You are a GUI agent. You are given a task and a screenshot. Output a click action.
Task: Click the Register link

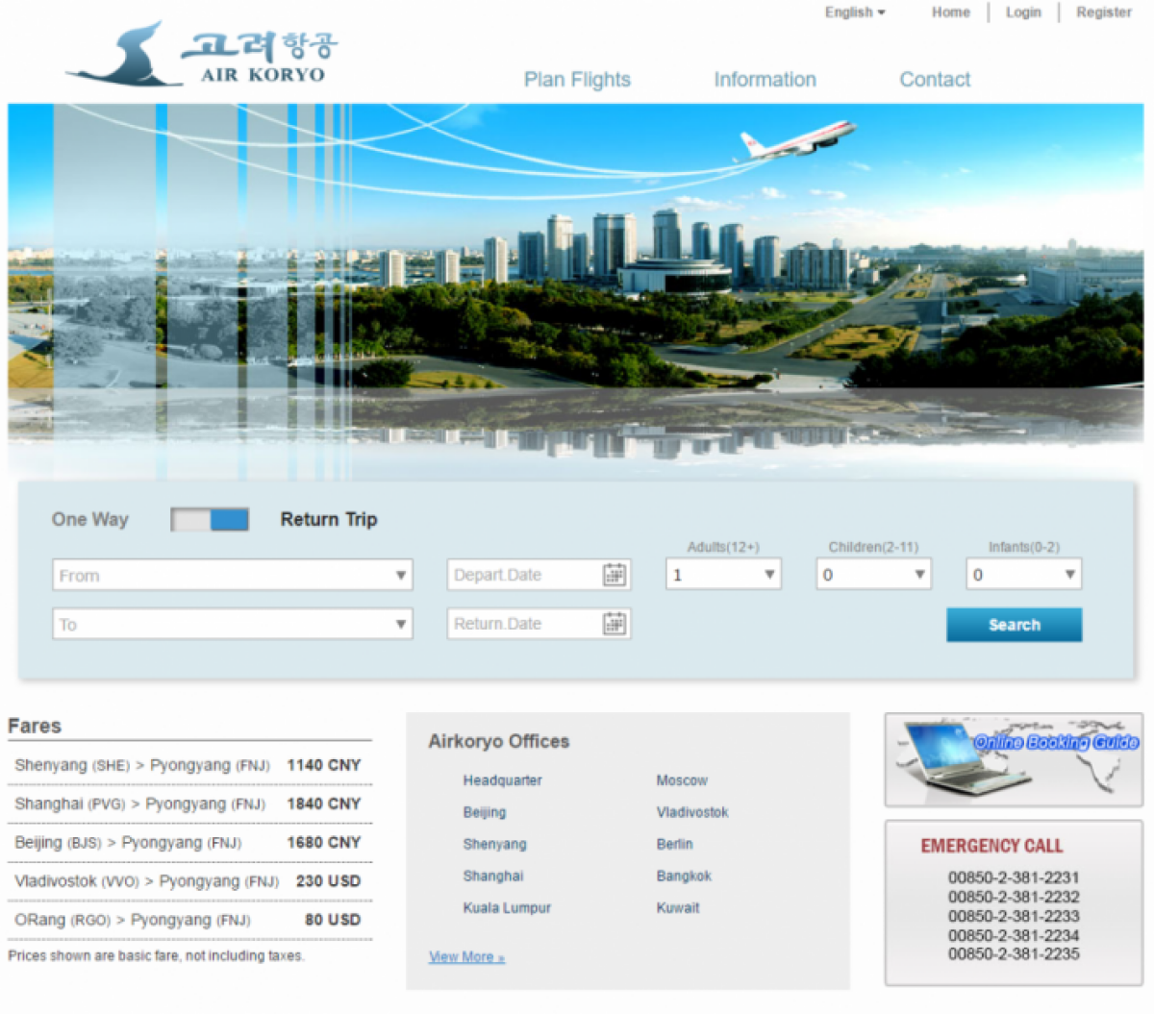(1103, 12)
